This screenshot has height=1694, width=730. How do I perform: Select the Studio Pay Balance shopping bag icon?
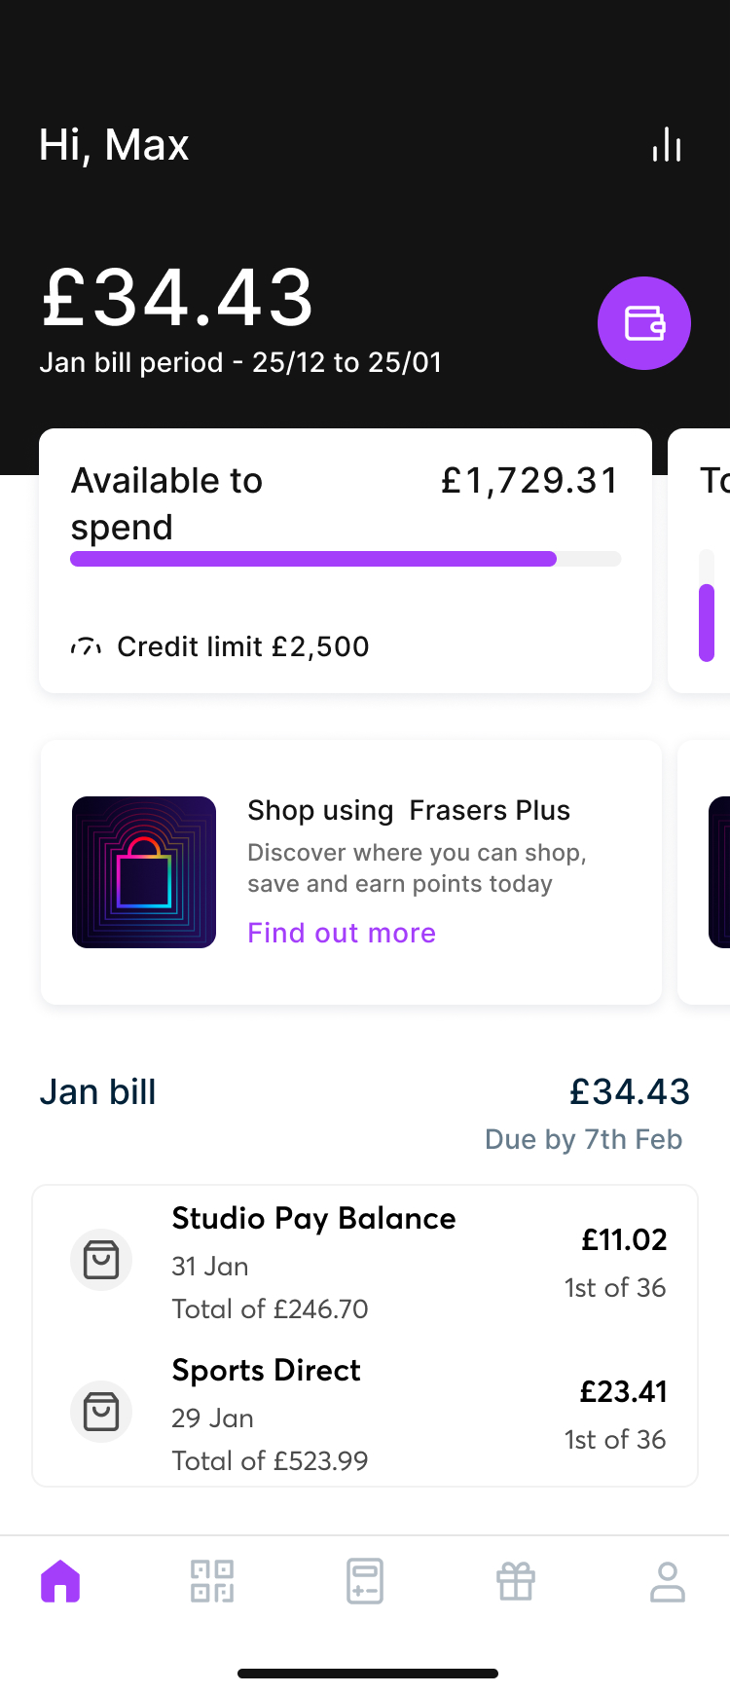(x=101, y=1258)
